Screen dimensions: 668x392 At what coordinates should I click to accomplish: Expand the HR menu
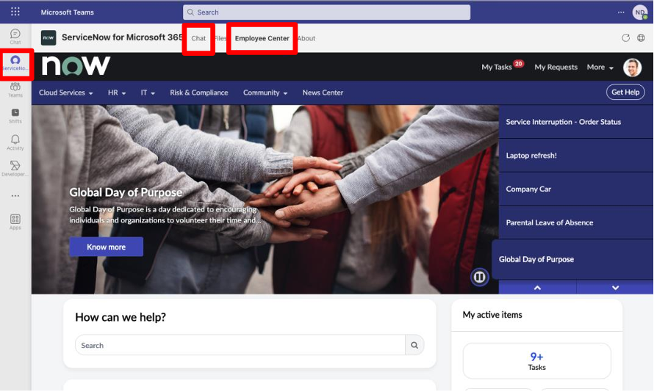coord(117,92)
